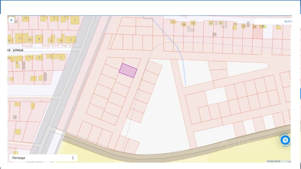Select building 5 below the улица label
Image resolution: width=301 pixels, height=169 pixels.
39,57
